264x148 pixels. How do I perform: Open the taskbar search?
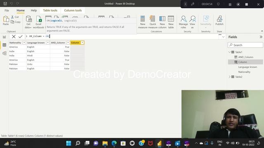(x=78, y=143)
